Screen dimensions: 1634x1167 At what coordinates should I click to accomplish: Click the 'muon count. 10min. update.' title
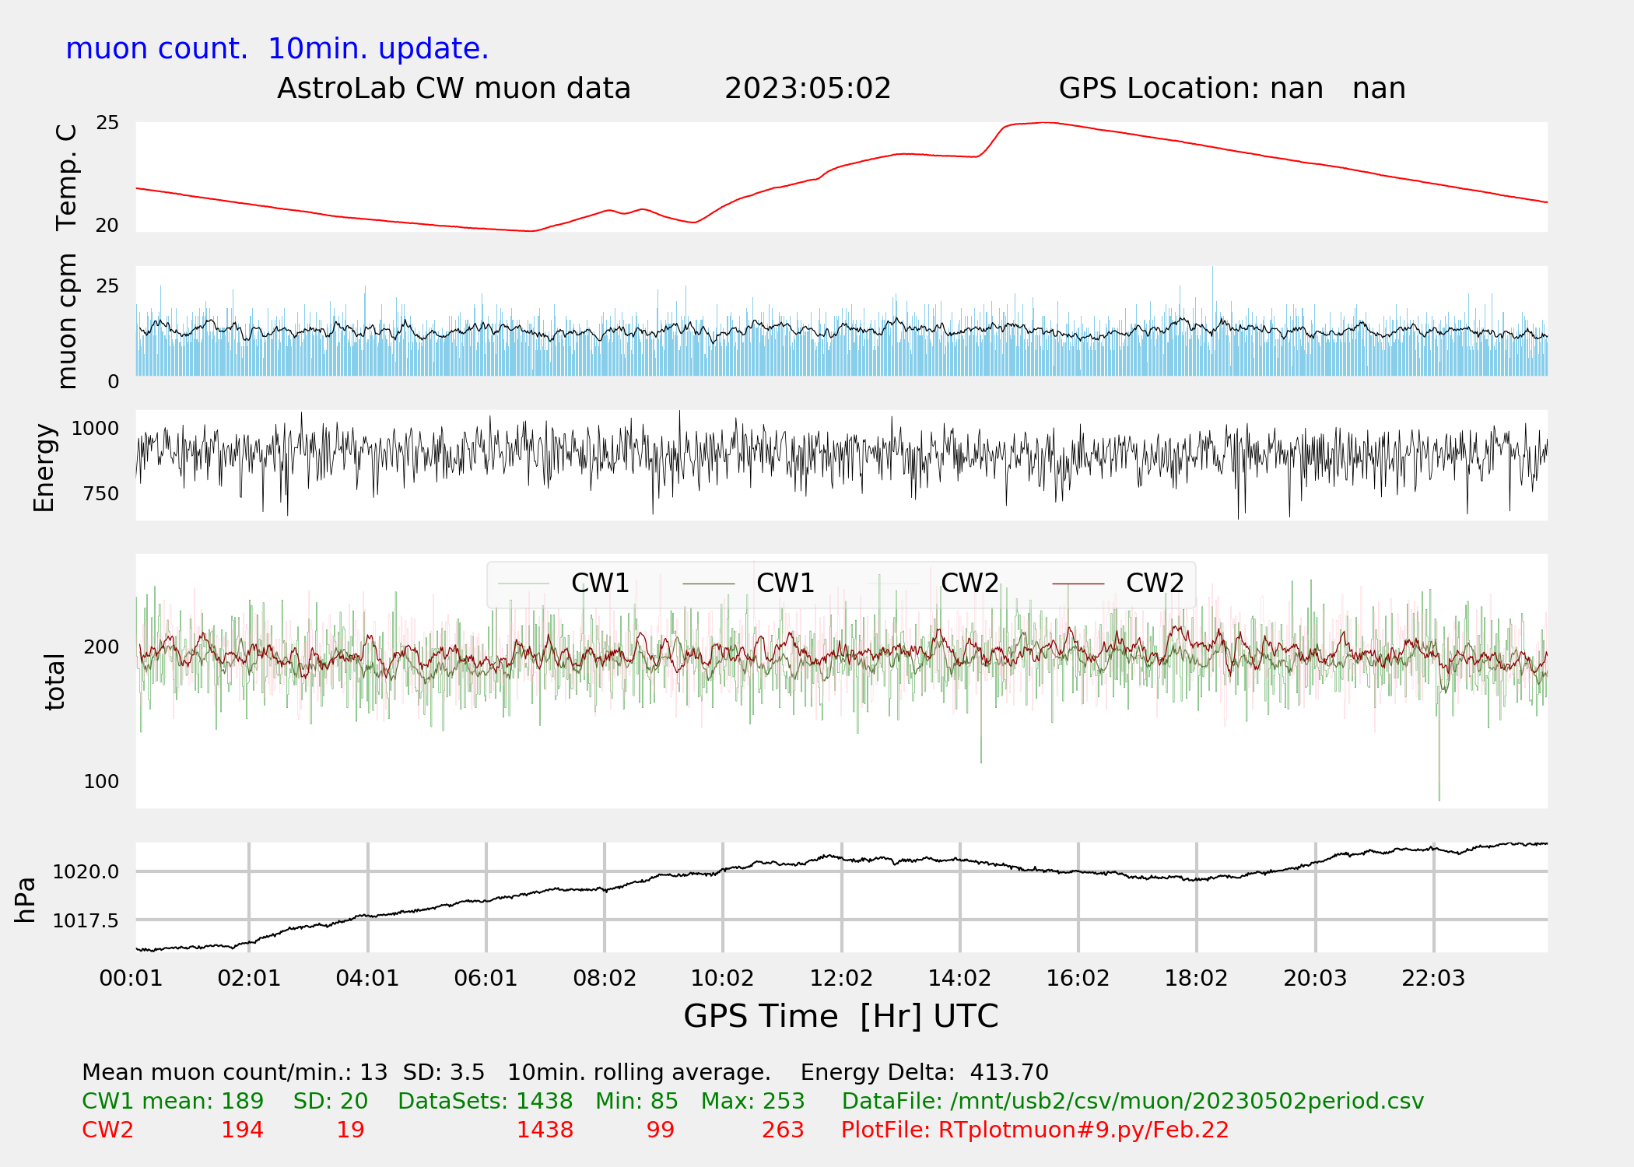277,48
